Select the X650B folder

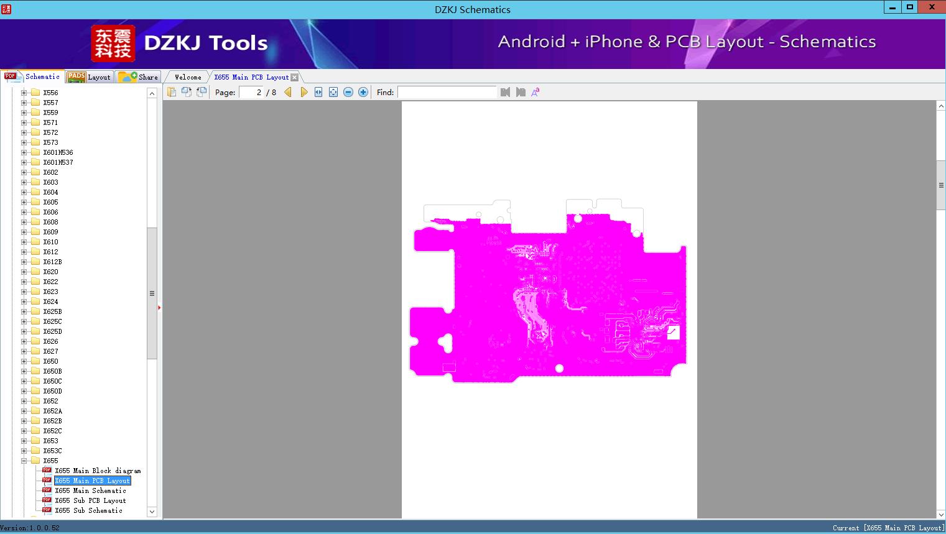click(52, 371)
